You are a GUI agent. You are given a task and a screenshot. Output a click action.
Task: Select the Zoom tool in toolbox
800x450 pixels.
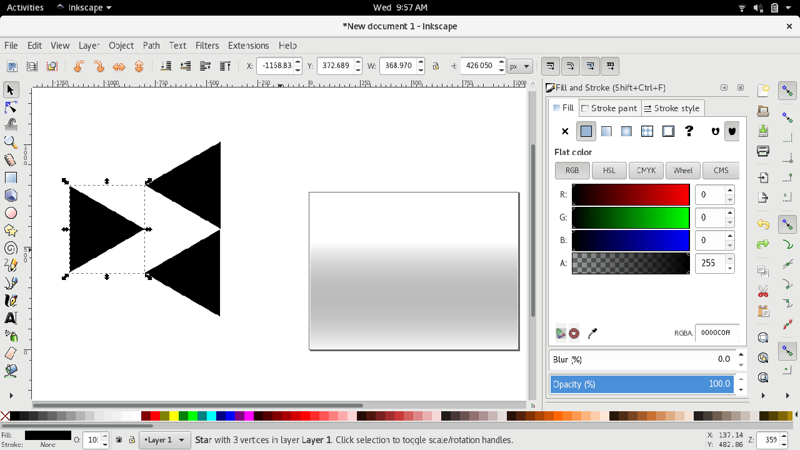click(x=11, y=142)
